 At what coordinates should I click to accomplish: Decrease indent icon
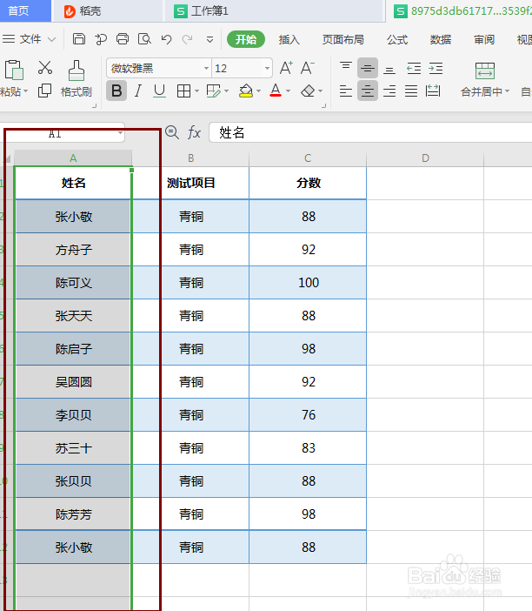click(x=414, y=69)
